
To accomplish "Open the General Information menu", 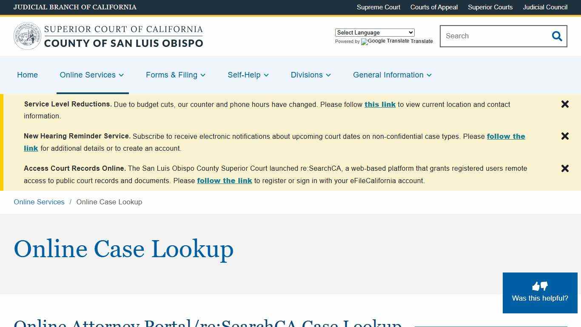I will [x=388, y=75].
